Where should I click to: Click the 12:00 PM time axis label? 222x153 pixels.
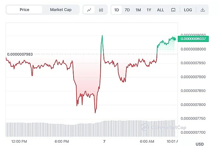19,142
